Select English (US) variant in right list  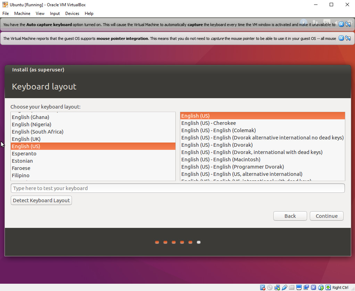(x=262, y=116)
